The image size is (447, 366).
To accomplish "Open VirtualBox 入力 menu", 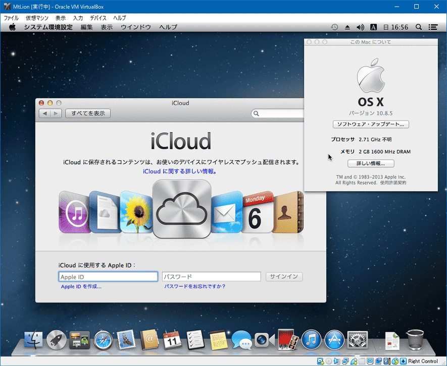I will (x=78, y=18).
